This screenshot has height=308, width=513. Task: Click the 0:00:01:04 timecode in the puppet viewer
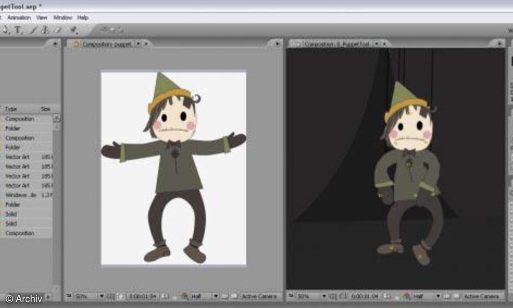(143, 296)
